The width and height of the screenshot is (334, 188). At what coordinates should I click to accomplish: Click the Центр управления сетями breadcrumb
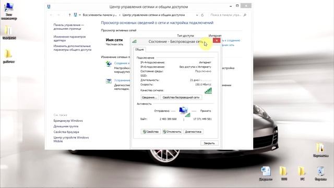click(x=153, y=15)
